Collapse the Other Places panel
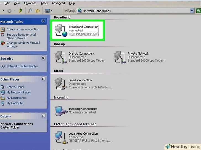Screen dimensions: 201x150 pyautogui.click(x=43, y=79)
